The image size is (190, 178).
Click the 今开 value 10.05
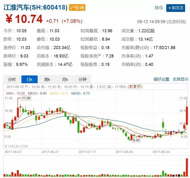(x=21, y=31)
